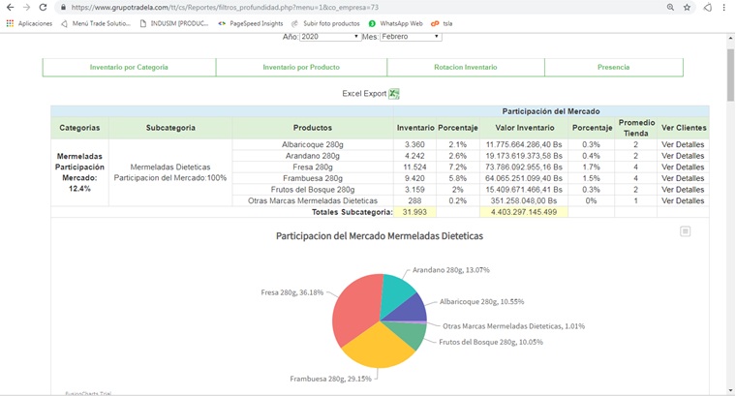The width and height of the screenshot is (736, 396).
Task: Select Inventario por Producto tab
Action: point(301,68)
